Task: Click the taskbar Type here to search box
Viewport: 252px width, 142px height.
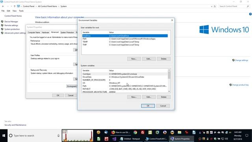Action: pyautogui.click(x=35, y=136)
